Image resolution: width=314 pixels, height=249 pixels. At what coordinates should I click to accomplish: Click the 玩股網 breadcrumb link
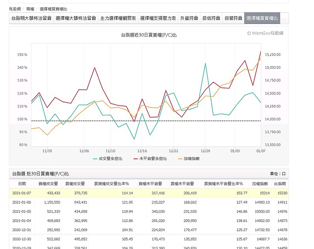pyautogui.click(x=15, y=9)
